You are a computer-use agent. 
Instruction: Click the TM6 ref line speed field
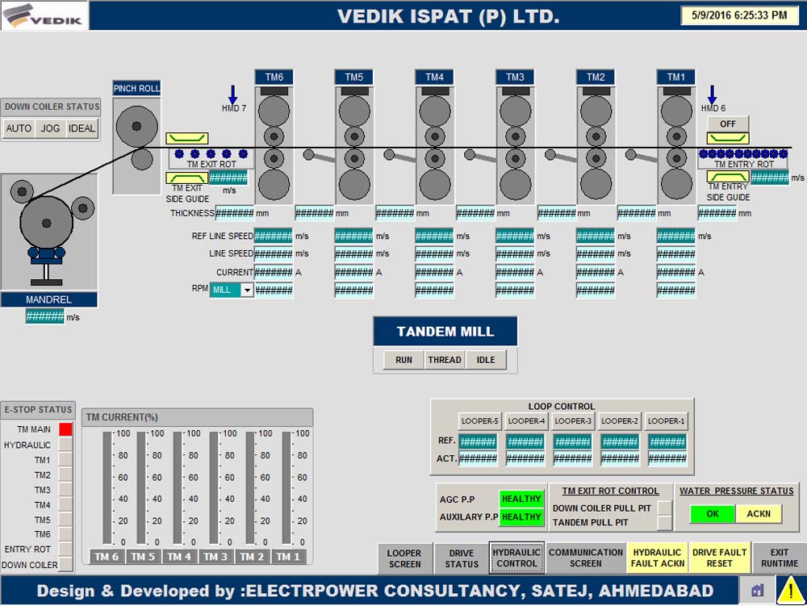click(x=274, y=236)
